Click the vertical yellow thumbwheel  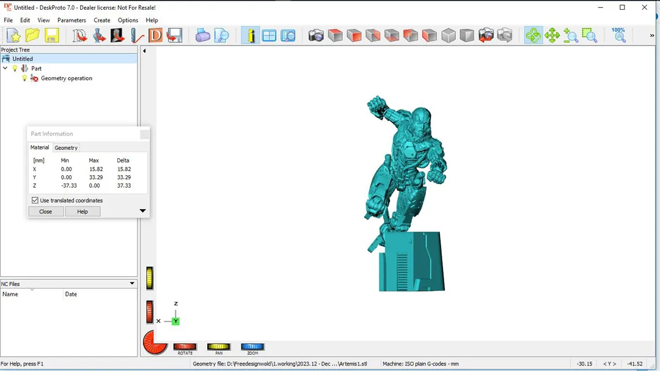(x=150, y=278)
